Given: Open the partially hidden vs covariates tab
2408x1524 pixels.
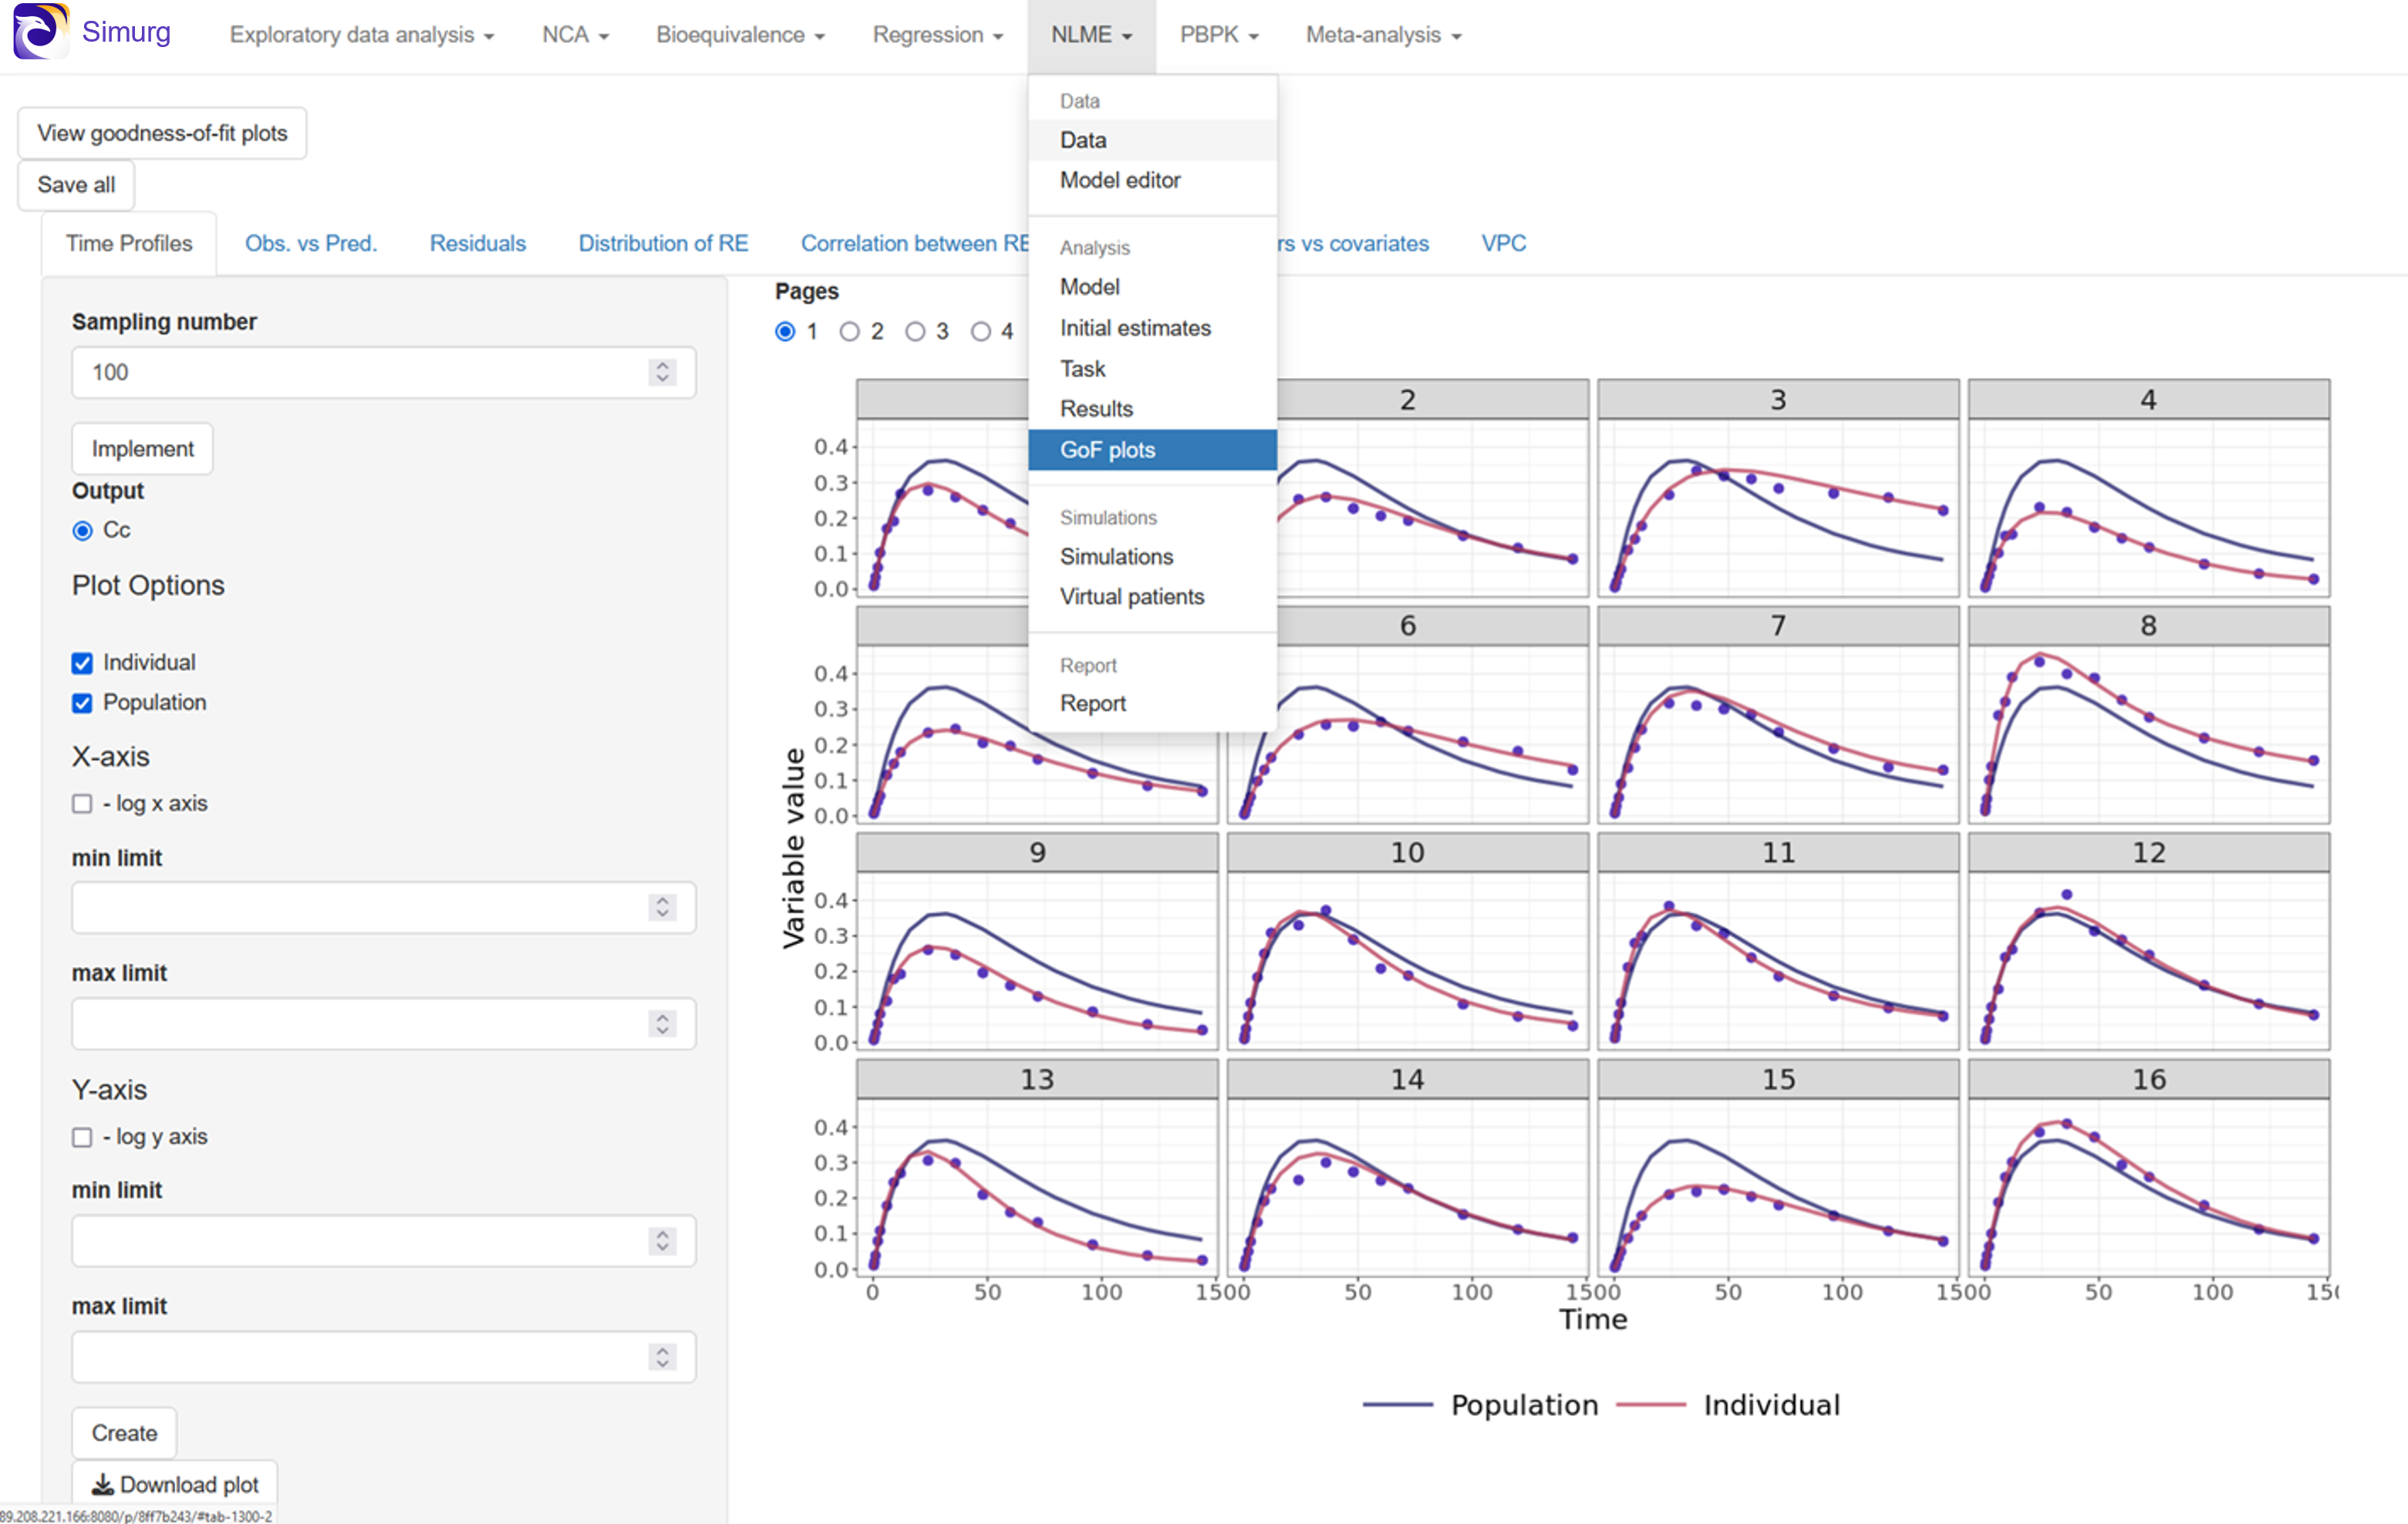Looking at the screenshot, I should 1354,243.
